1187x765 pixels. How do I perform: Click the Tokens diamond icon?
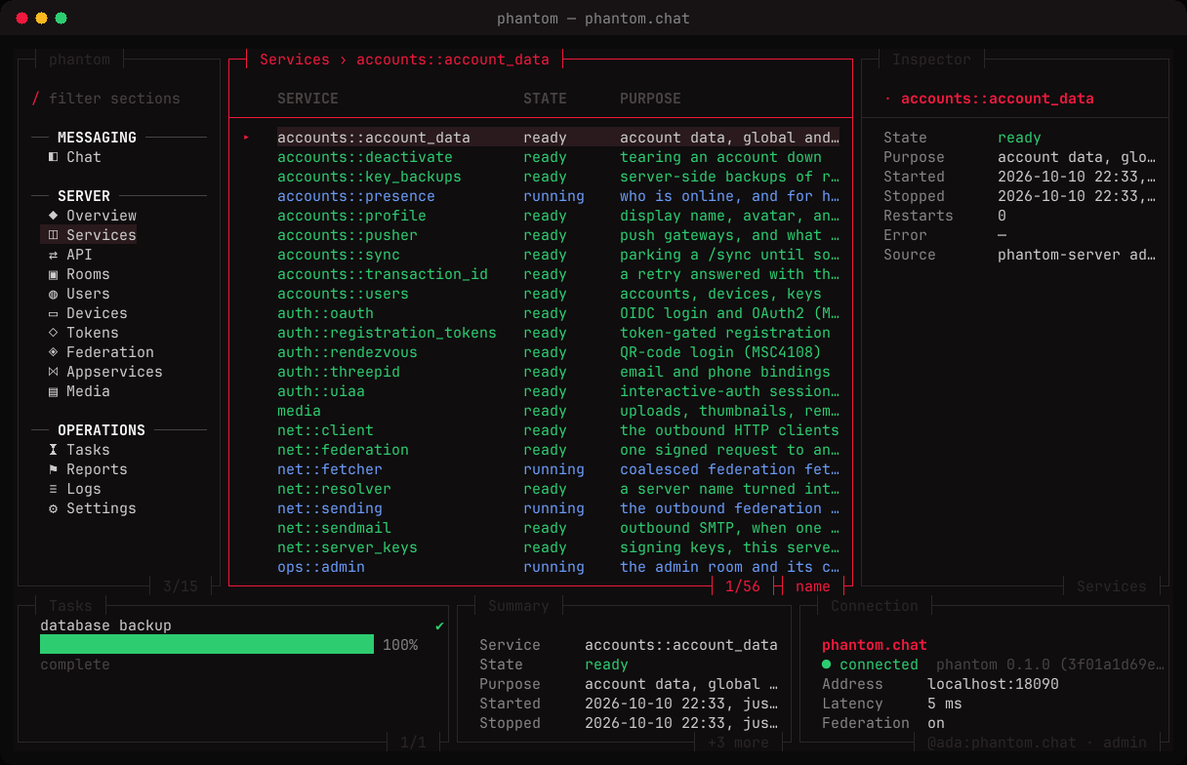click(54, 333)
